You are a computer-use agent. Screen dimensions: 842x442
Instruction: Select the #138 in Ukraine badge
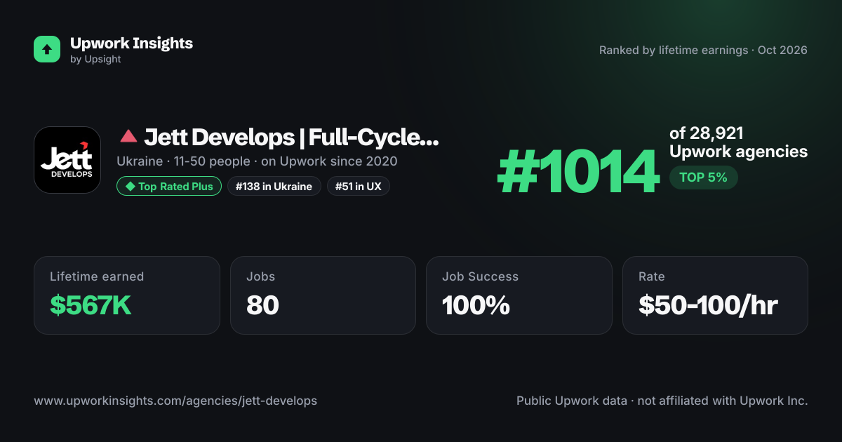[274, 186]
